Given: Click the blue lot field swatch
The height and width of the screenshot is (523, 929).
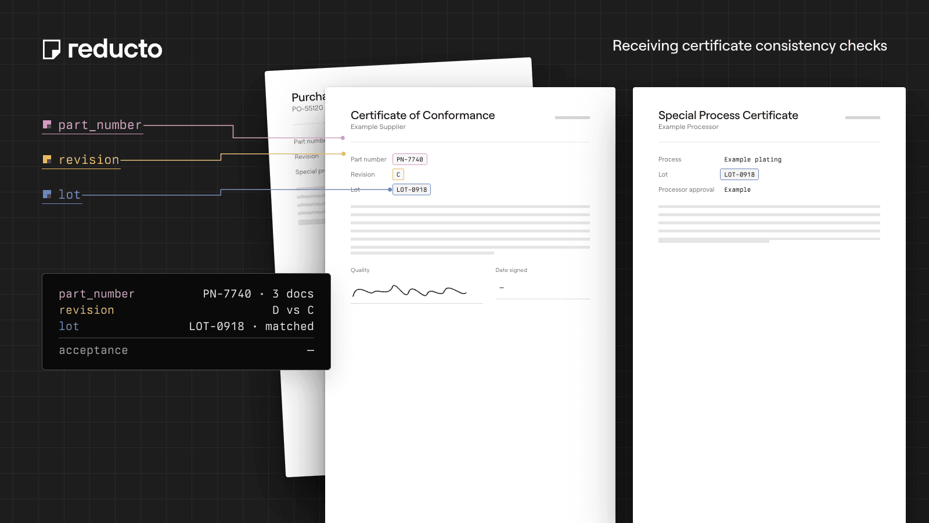Looking at the screenshot, I should coord(47,194).
